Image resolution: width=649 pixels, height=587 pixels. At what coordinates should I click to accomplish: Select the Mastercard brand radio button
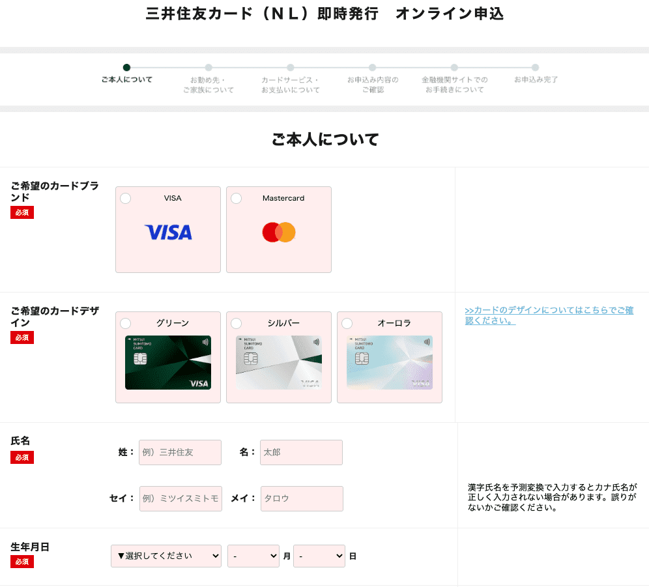click(237, 199)
